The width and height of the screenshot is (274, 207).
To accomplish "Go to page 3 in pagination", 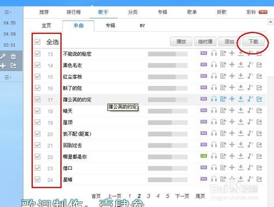I will click(149, 196).
